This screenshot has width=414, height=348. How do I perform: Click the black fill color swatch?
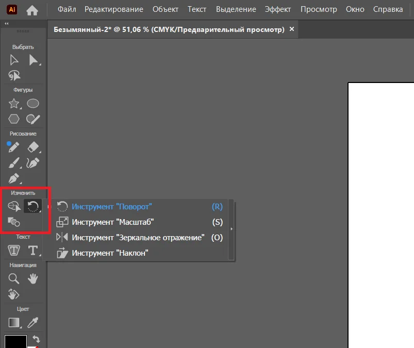[x=15, y=342]
